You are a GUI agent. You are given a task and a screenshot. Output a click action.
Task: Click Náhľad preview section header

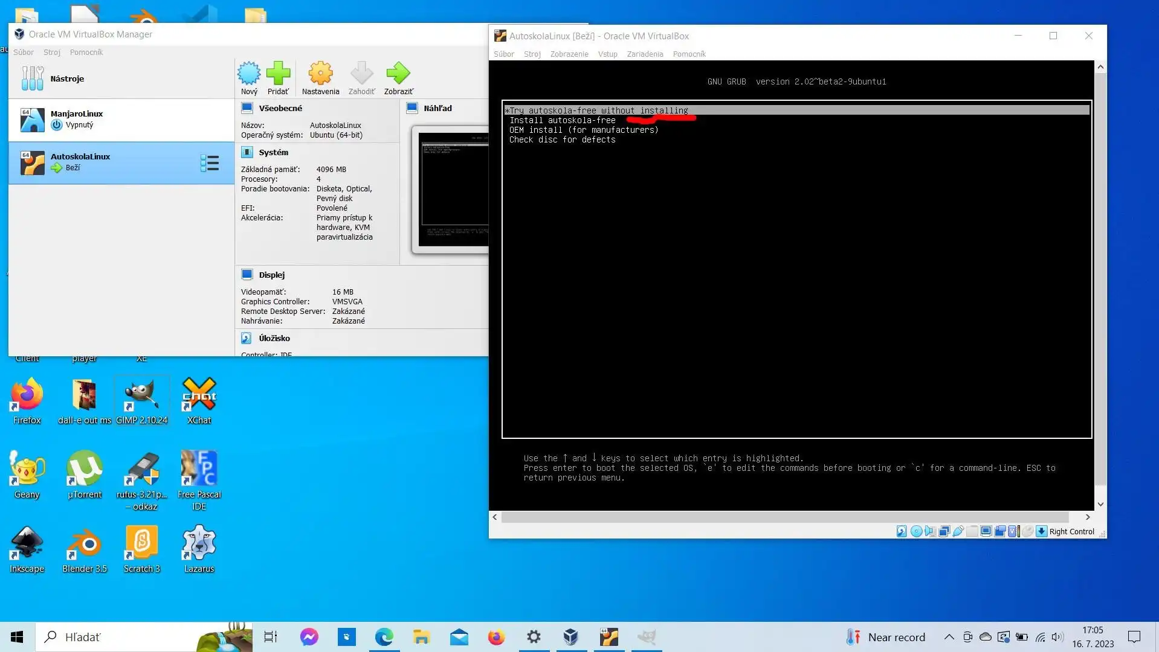tap(437, 108)
